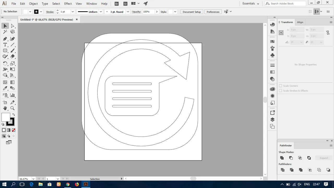The height and width of the screenshot is (188, 334).
Task: Open the stroke weight dropdown
Action: coord(73,12)
